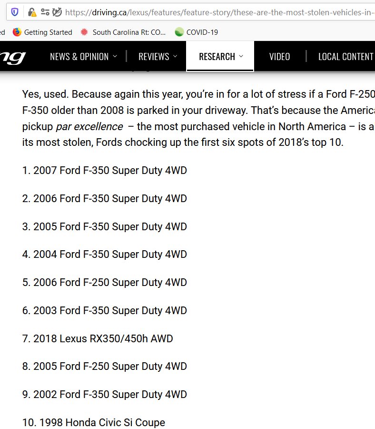This screenshot has width=375, height=429.
Task: Open the COVID-19 bookmark
Action: [197, 32]
